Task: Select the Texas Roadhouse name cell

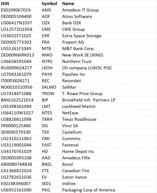Action: (x=79, y=119)
